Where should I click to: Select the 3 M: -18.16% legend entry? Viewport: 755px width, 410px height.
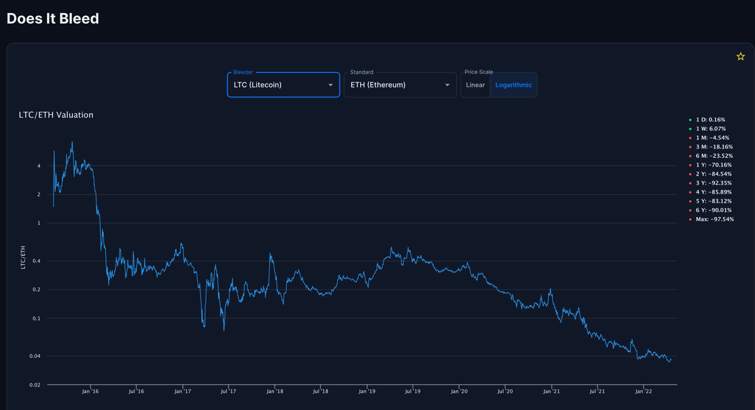coord(714,147)
